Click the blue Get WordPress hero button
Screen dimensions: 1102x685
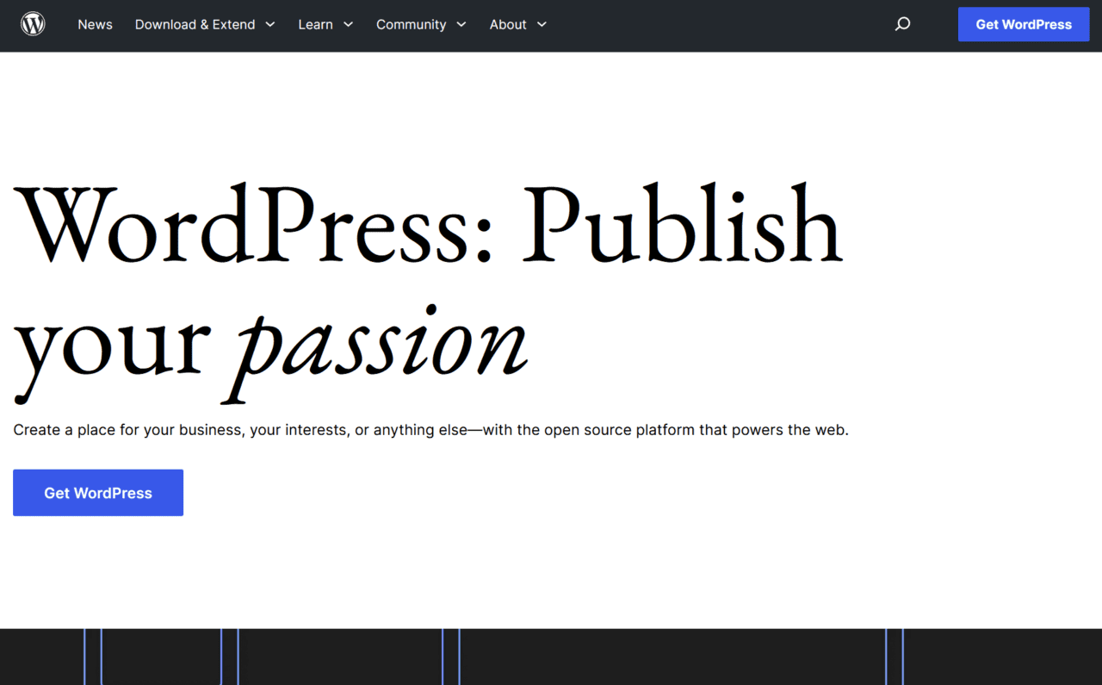[97, 492]
